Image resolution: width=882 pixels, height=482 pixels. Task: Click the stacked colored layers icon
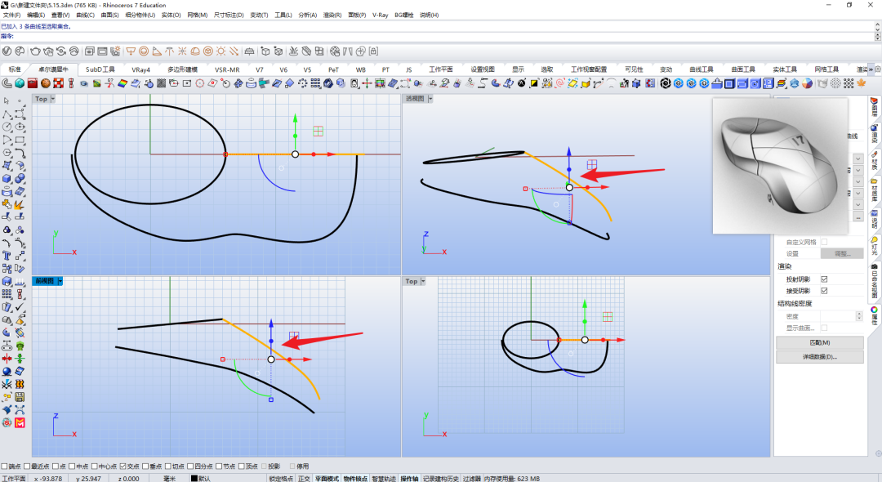(782, 83)
